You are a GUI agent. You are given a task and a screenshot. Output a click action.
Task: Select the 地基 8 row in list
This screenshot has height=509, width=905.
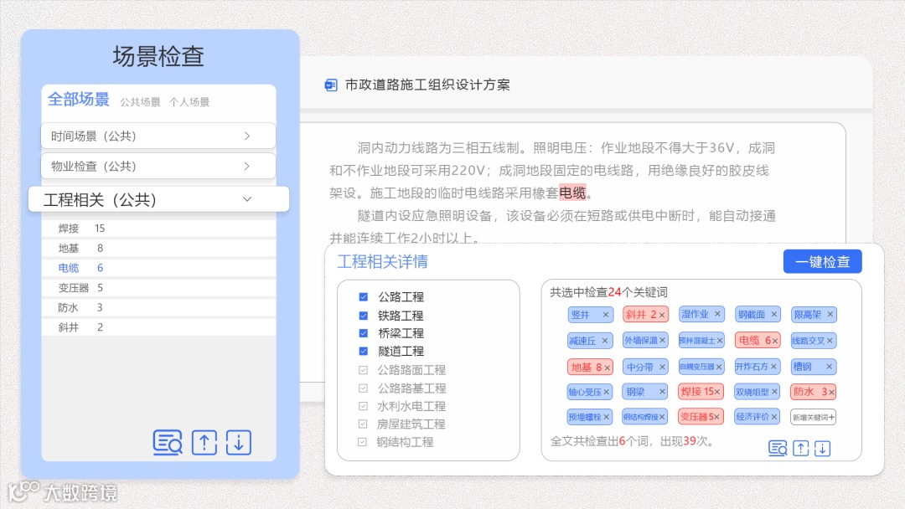[158, 249]
